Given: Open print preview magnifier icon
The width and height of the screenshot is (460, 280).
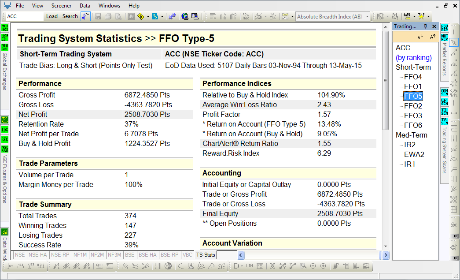Looking at the screenshot, I should 118,16.
